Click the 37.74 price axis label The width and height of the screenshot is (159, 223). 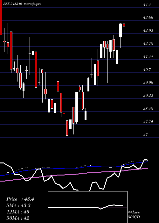click(x=148, y=121)
